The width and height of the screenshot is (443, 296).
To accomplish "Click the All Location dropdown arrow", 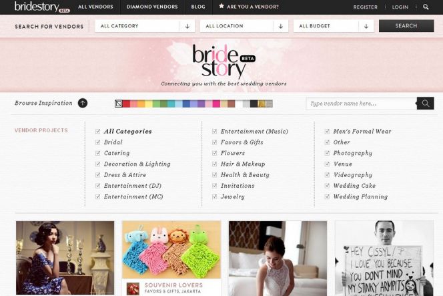I will [281, 26].
